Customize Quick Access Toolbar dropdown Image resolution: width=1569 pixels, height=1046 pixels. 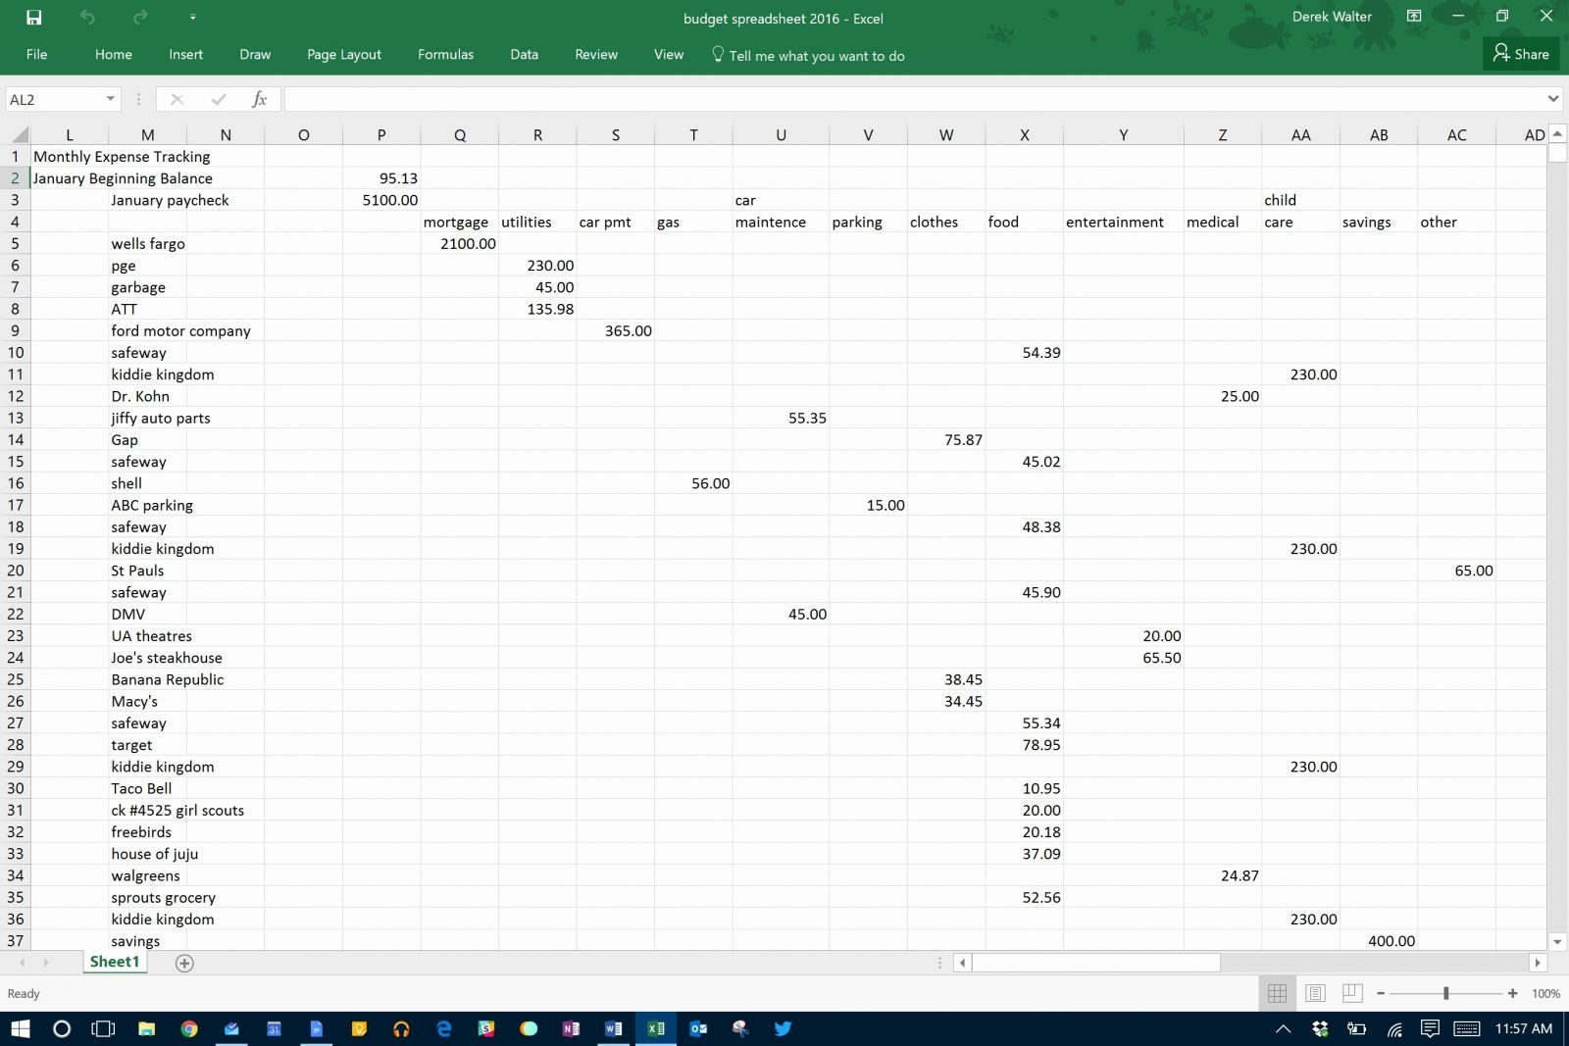pos(193,17)
